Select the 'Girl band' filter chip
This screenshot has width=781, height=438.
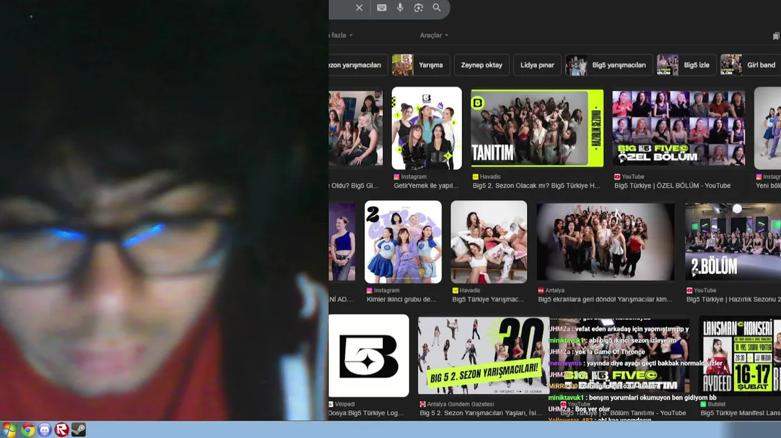click(751, 65)
